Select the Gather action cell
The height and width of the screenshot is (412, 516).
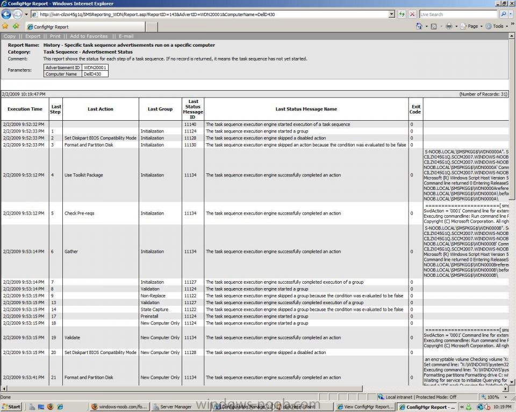tap(101, 252)
